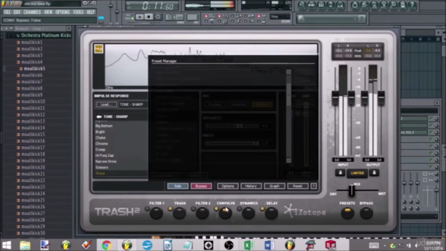Open the CHANNELS menu
This screenshot has width=446, height=251.
point(32,12)
